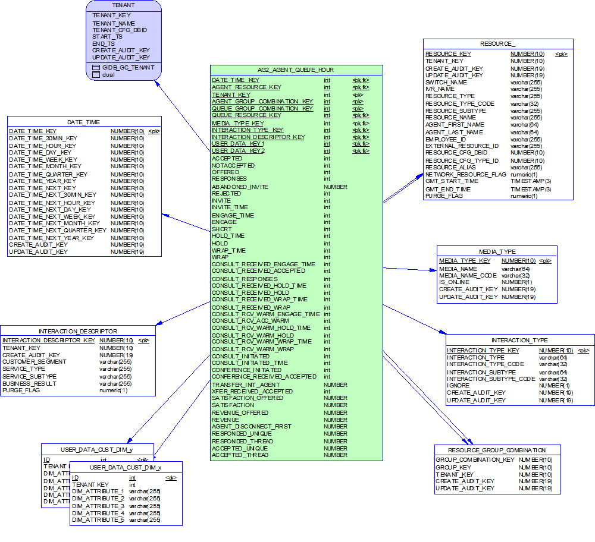Select DATE_TIME_QUARTER_KEY in DATE_TIME table
Screen dimensions: 595x542
coord(48,174)
